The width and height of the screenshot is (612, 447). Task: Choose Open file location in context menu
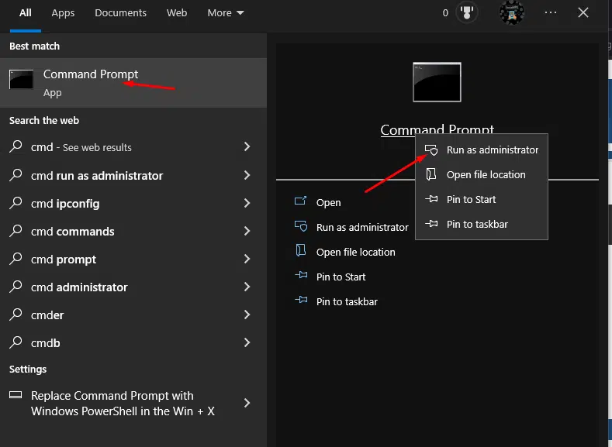482,174
